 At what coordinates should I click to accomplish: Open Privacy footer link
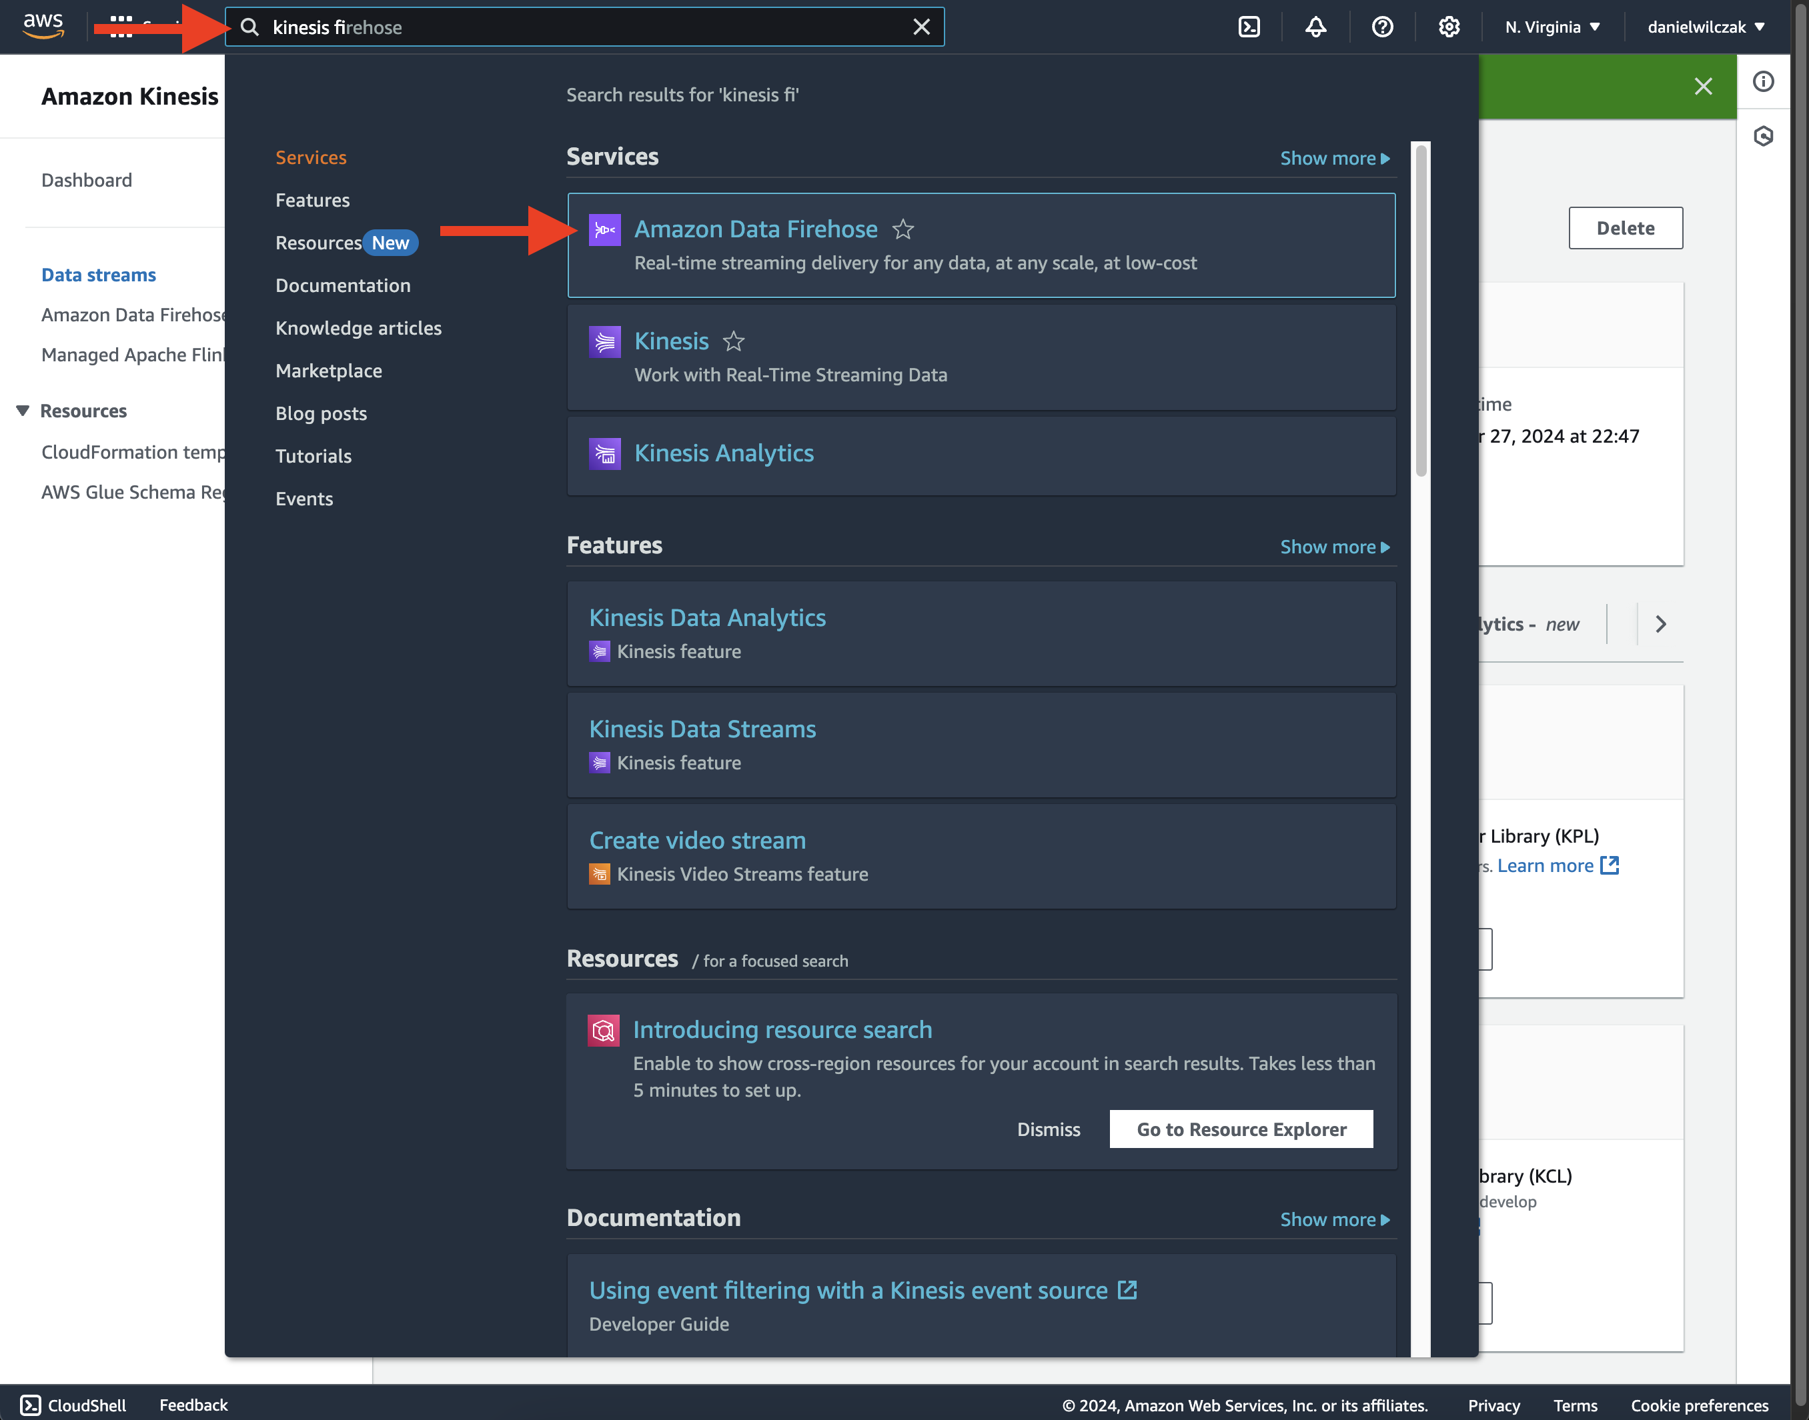point(1493,1405)
